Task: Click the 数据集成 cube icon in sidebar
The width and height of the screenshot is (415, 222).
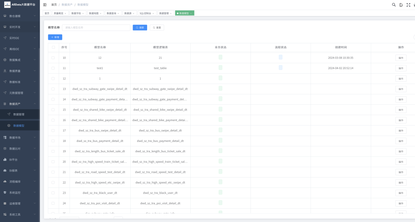Action: click(5, 60)
